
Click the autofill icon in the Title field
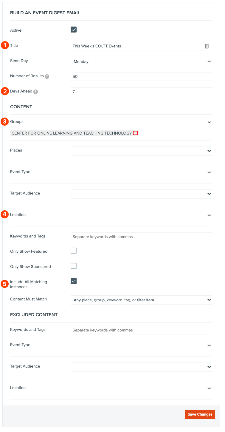click(x=207, y=46)
